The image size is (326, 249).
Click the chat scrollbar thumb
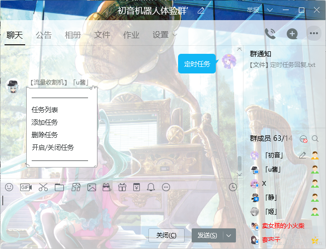coord(239,163)
